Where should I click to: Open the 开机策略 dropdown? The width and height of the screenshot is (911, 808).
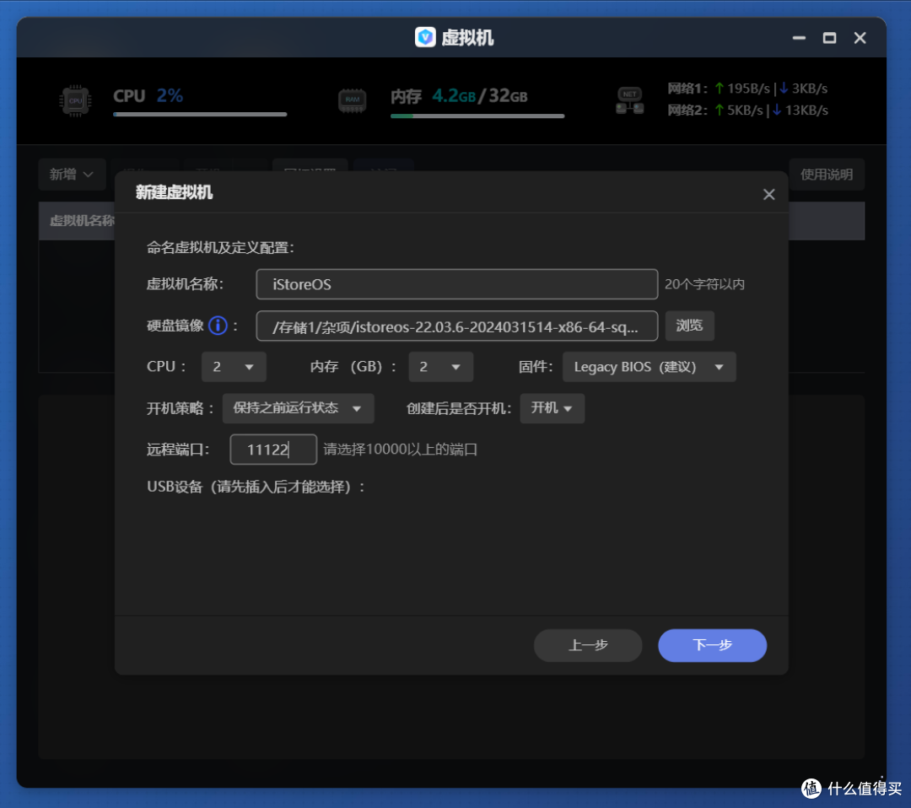[x=298, y=407]
